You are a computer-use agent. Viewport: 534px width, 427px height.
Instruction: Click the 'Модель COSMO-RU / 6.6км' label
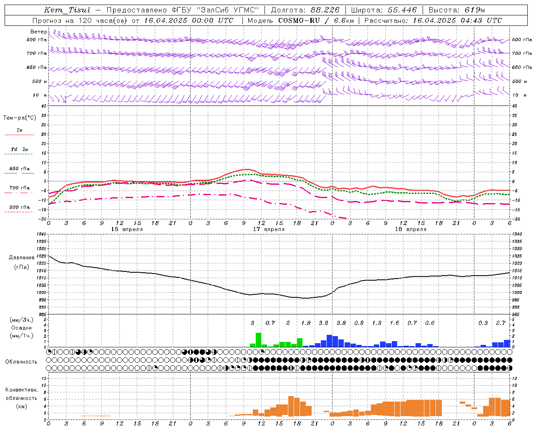pyautogui.click(x=300, y=20)
